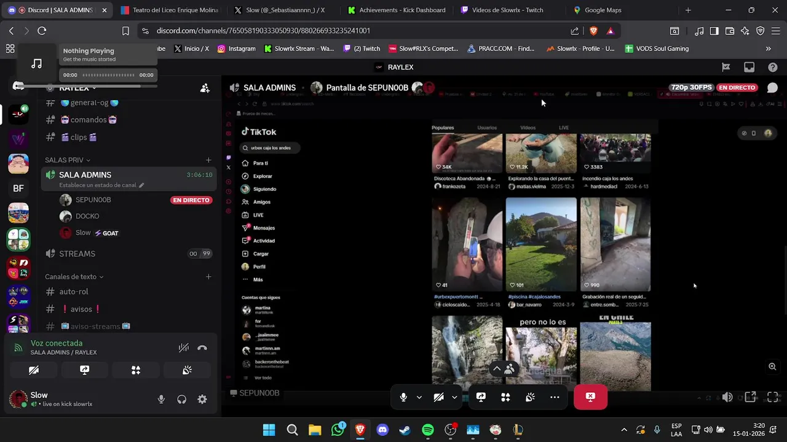
Task: Toggle noise suppression icon beside Voz conectada
Action: pyautogui.click(x=183, y=348)
